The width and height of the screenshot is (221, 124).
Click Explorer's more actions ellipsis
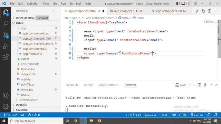coord(56,11)
